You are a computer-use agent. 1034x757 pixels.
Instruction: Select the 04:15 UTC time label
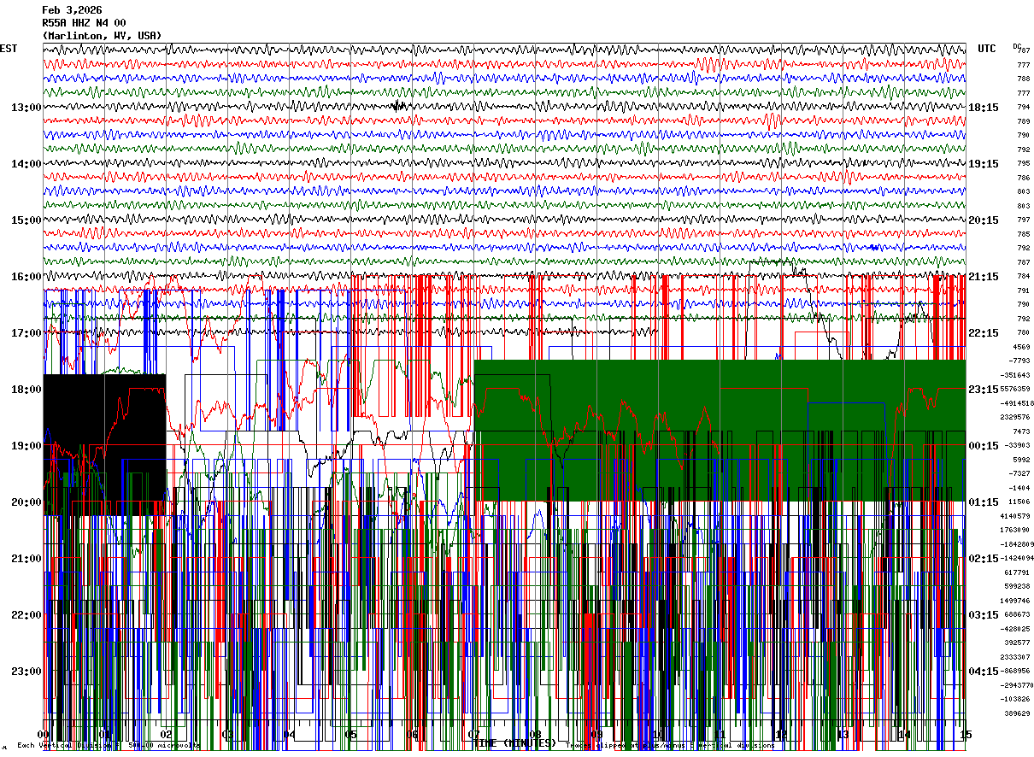coord(984,672)
